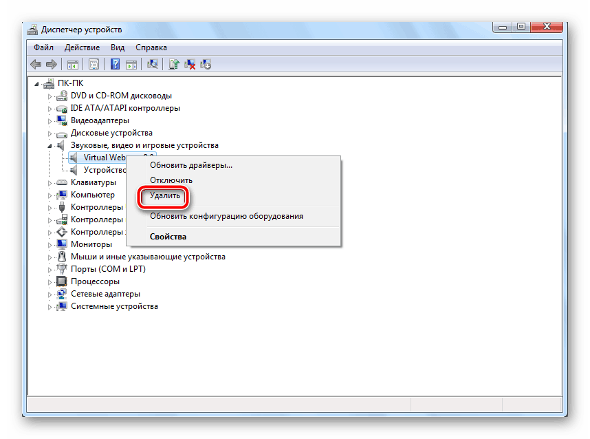
Task: Select the ПК-ПК label
Action: 70,83
